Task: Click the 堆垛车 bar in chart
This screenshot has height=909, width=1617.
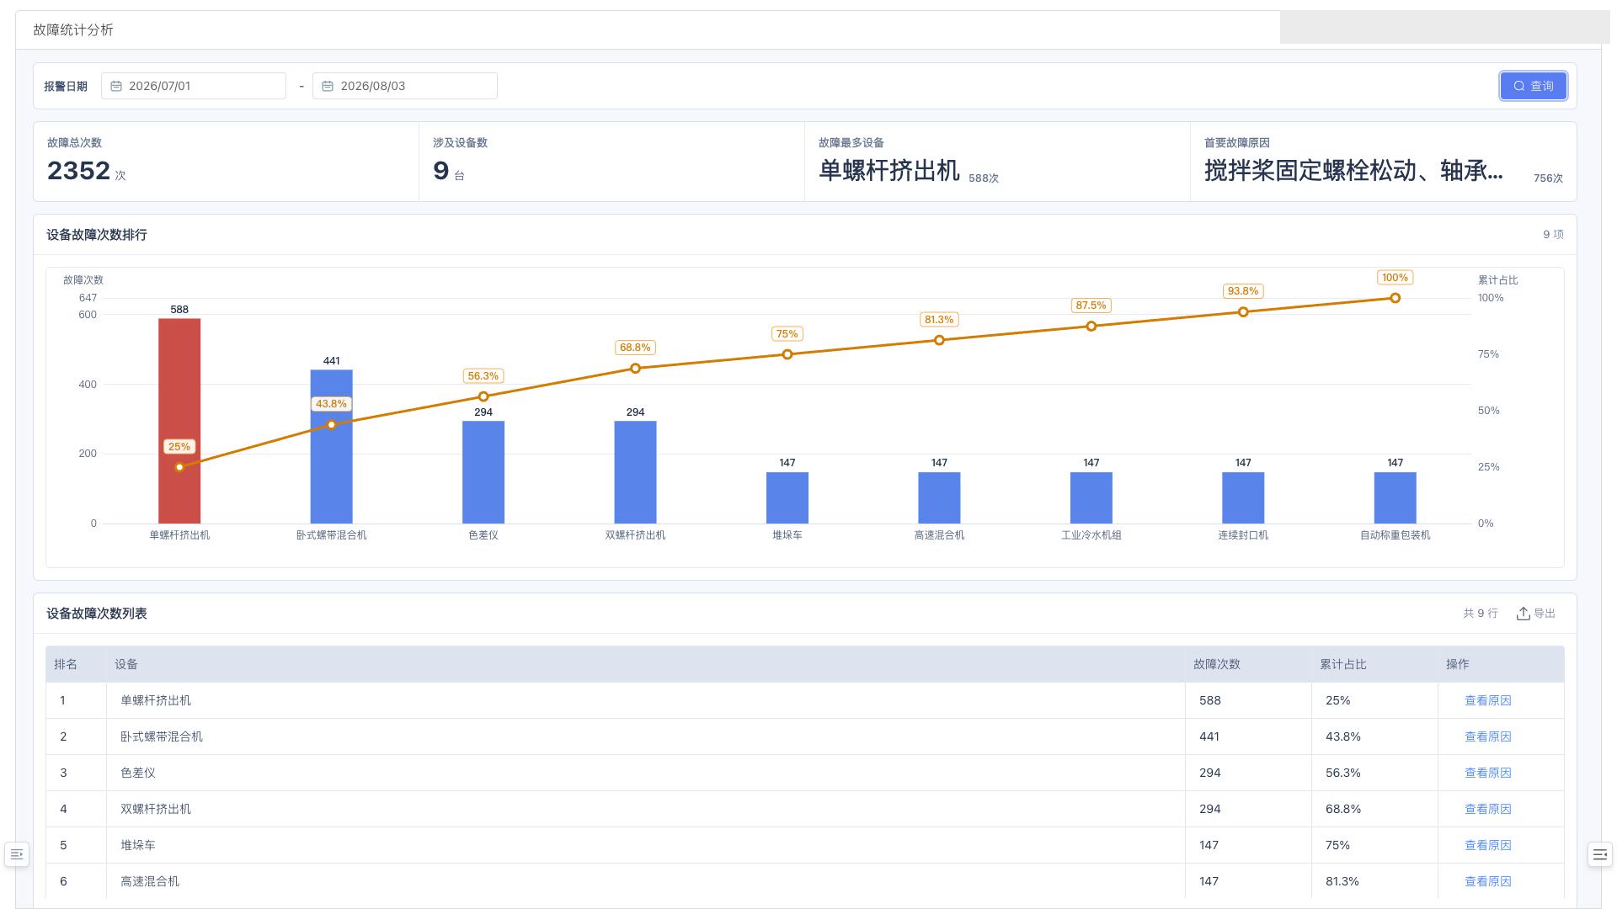Action: click(787, 498)
